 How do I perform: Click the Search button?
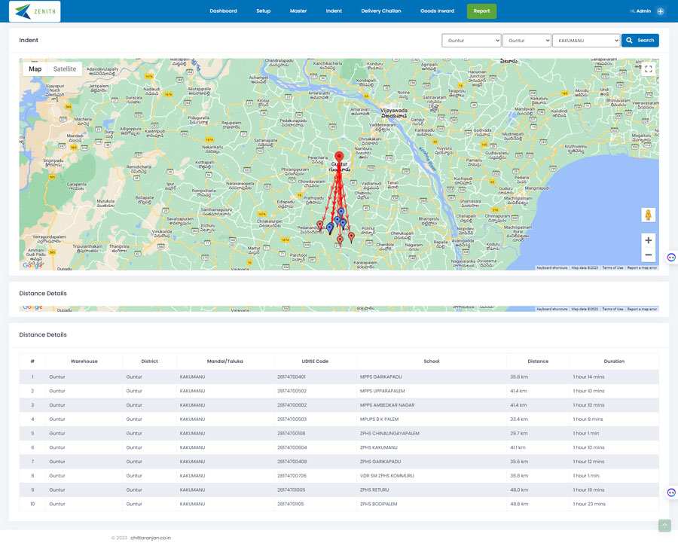tap(640, 40)
